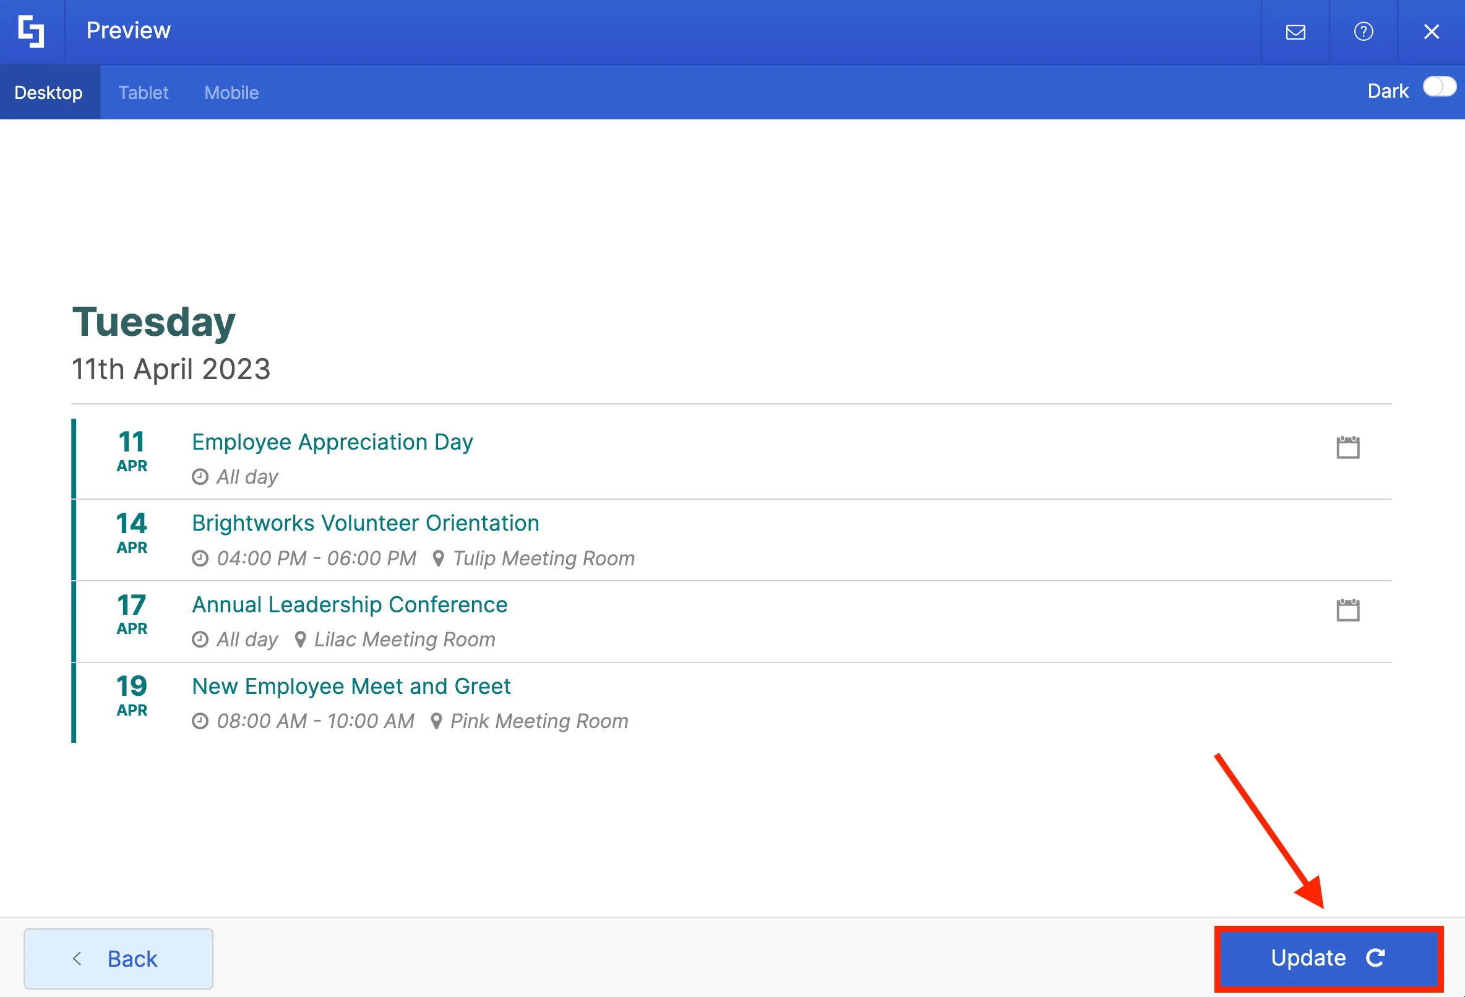Switch to the Desktop tab

click(48, 93)
